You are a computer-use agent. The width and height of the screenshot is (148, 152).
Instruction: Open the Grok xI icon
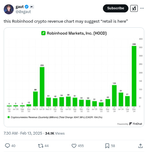(x=134, y=8)
